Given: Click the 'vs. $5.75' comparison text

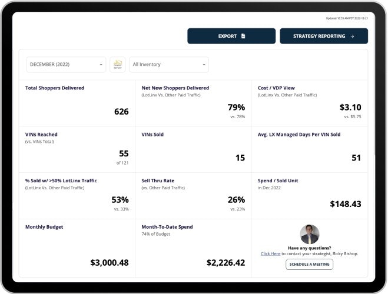Looking at the screenshot, I should pyautogui.click(x=353, y=116).
